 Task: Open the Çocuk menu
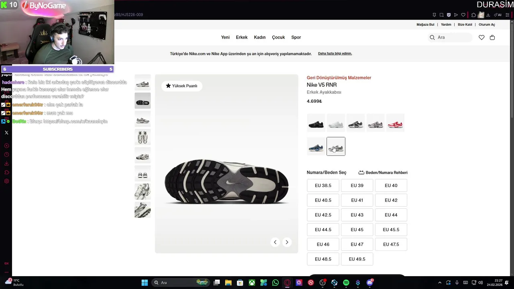point(278,37)
